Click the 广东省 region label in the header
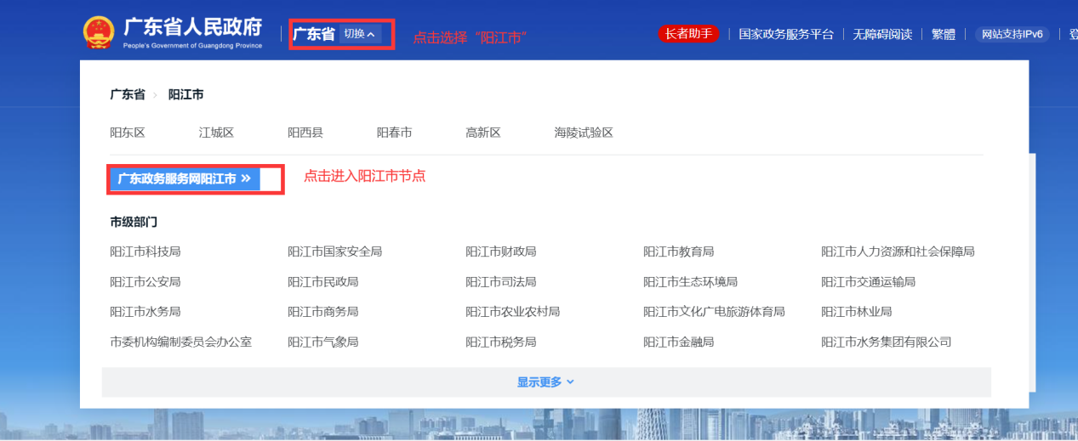The height and width of the screenshot is (441, 1078). 314,34
